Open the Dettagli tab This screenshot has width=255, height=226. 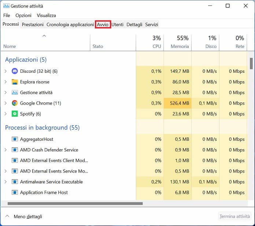coord(134,25)
